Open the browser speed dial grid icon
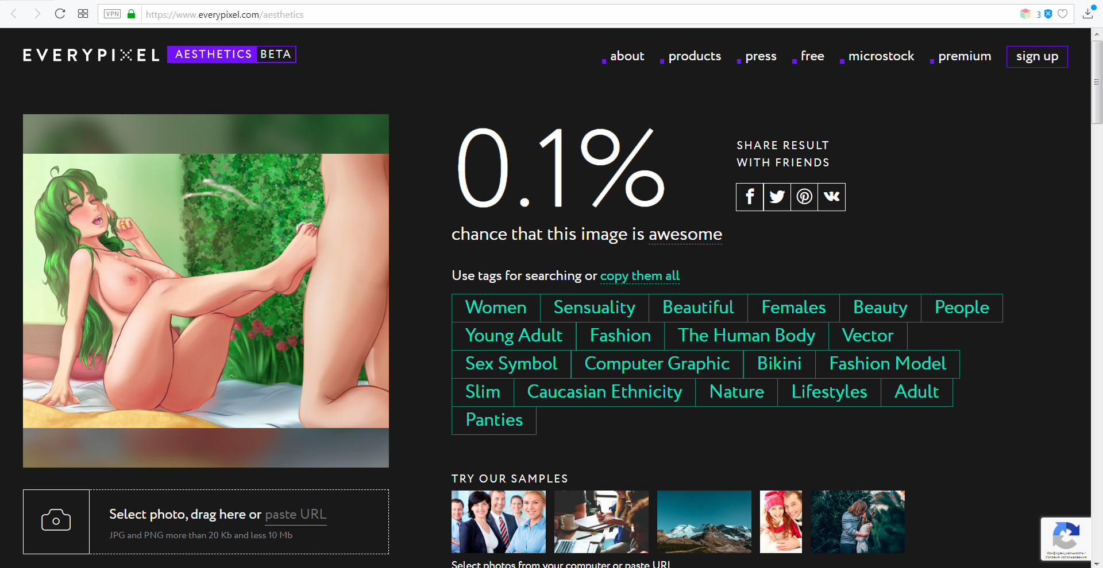The image size is (1103, 568). [83, 14]
